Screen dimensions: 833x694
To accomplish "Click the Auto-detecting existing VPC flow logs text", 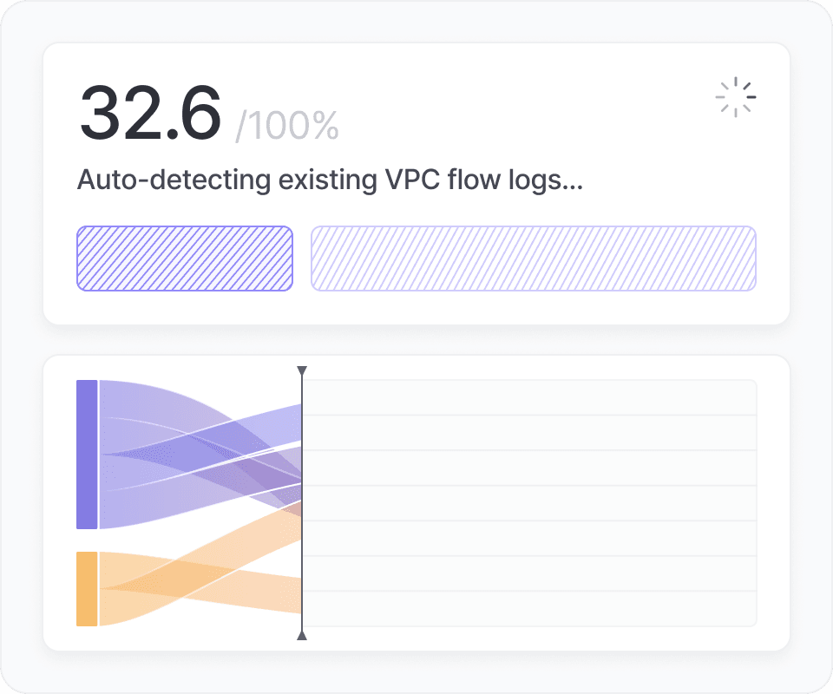I will coord(329,181).
